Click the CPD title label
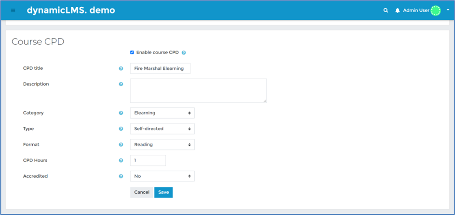 (33, 68)
